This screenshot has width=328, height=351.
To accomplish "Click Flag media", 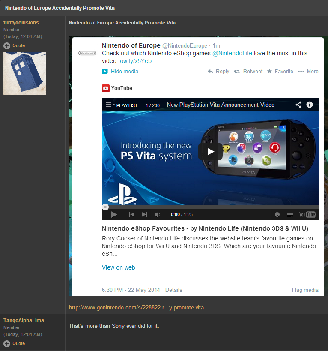I will click(x=305, y=290).
